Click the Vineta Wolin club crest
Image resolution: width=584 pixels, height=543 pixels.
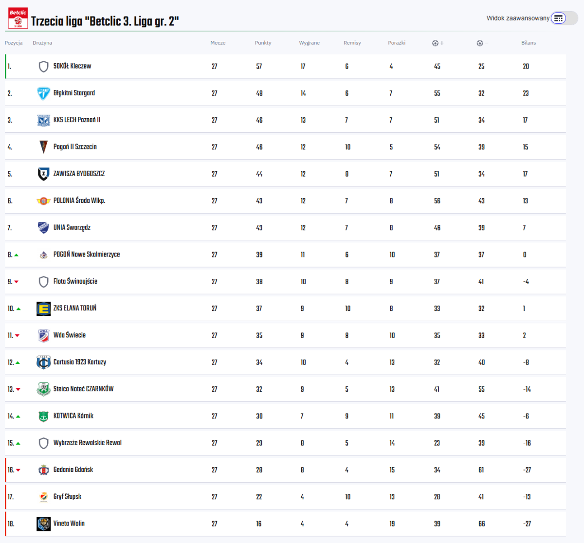(43, 524)
